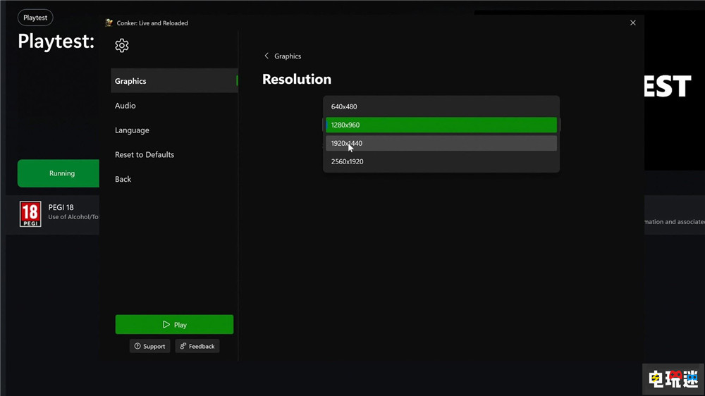The height and width of the screenshot is (396, 705).
Task: Click the Conker squirrel app icon
Action: point(109,23)
